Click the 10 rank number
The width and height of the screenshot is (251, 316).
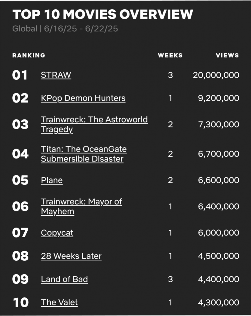pyautogui.click(x=20, y=303)
